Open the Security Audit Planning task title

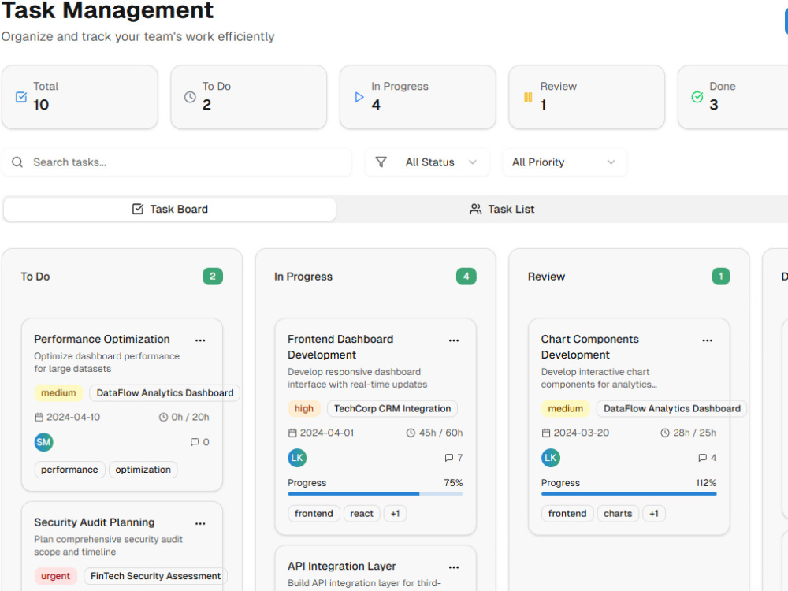pos(95,522)
